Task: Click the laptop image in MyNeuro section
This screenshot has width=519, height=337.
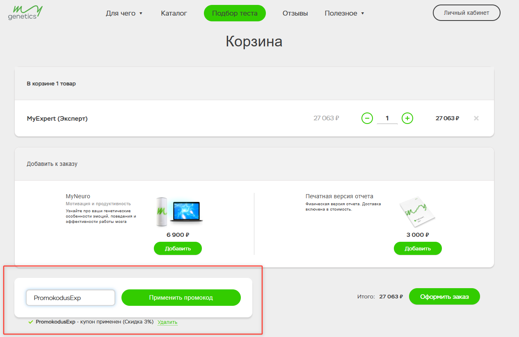Action: [x=187, y=211]
